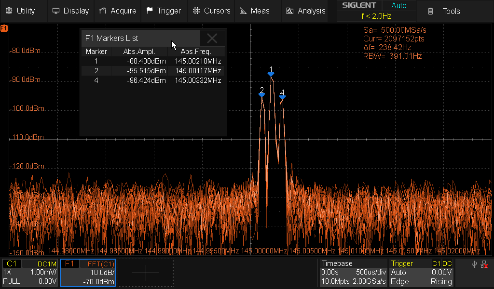Click the Acquire waveform icon
The width and height of the screenshot is (494, 289).
click(103, 11)
